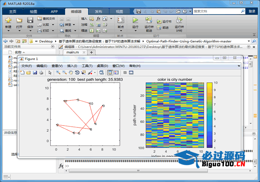Switch to the APP ribbon tab
This screenshot has height=182, width=260.
point(54,11)
